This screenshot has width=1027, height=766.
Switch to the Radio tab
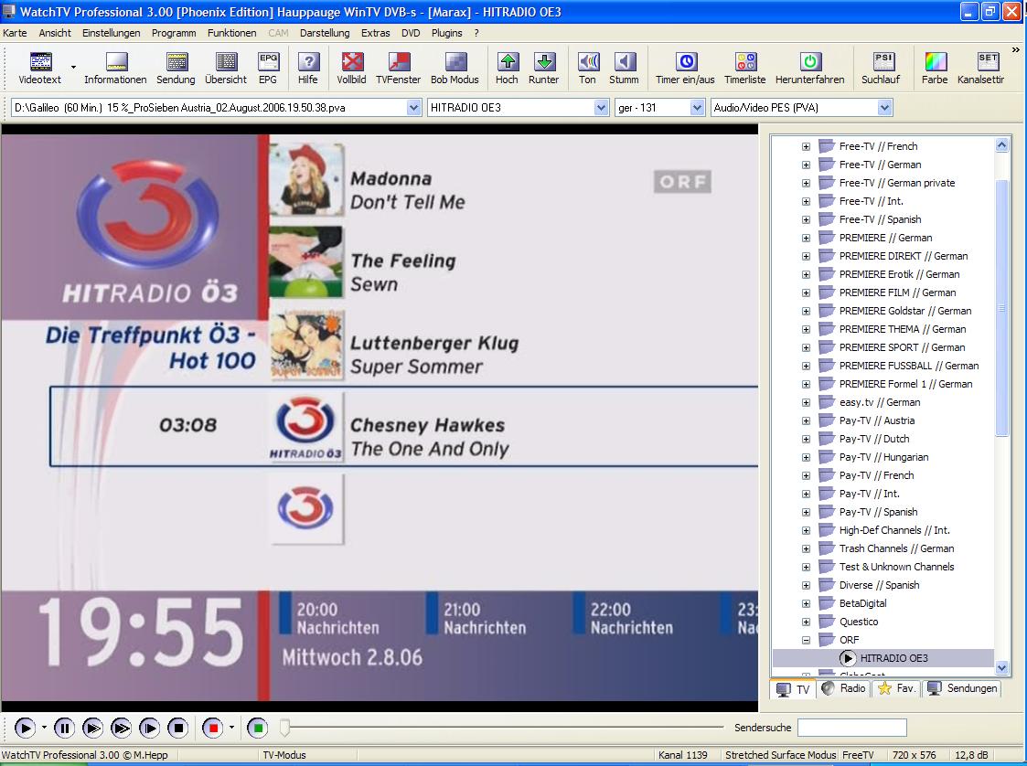tap(844, 688)
